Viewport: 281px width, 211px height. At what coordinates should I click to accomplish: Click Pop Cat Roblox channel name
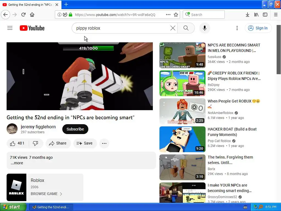219,141
